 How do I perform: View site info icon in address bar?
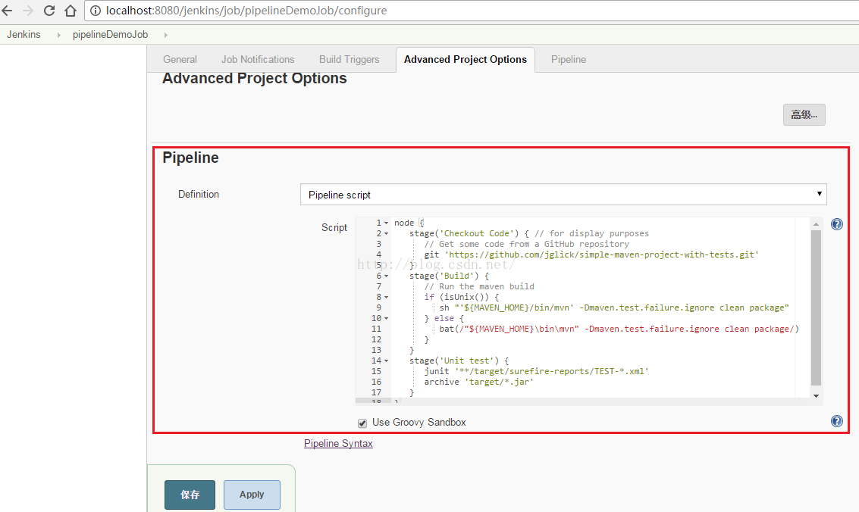[96, 11]
